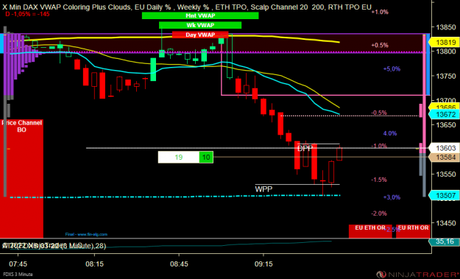The width and height of the screenshot is (460, 279).
Task: Click the 13550 price axis label
Action: point(446,174)
